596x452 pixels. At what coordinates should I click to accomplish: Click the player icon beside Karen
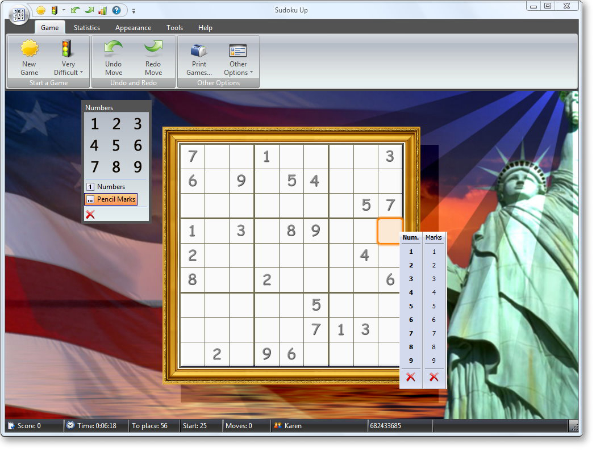[x=278, y=426]
